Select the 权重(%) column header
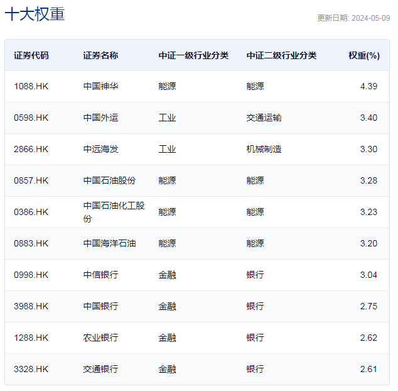The height and width of the screenshot is (391, 398). pyautogui.click(x=364, y=55)
